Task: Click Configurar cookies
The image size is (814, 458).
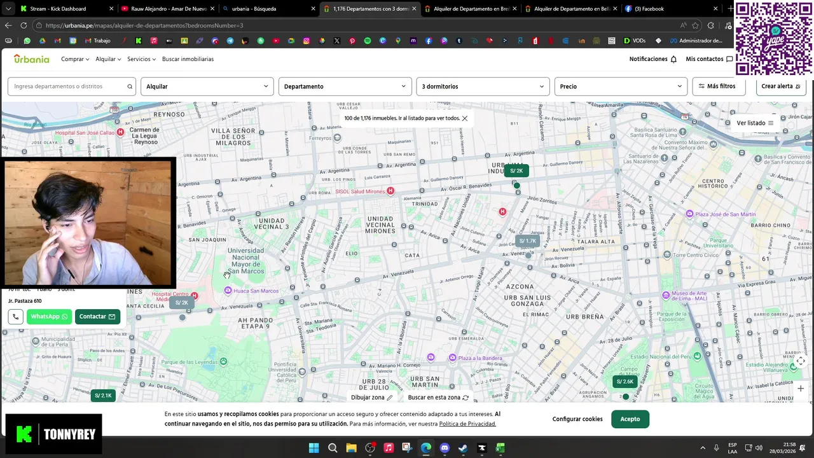Action: [x=577, y=419]
